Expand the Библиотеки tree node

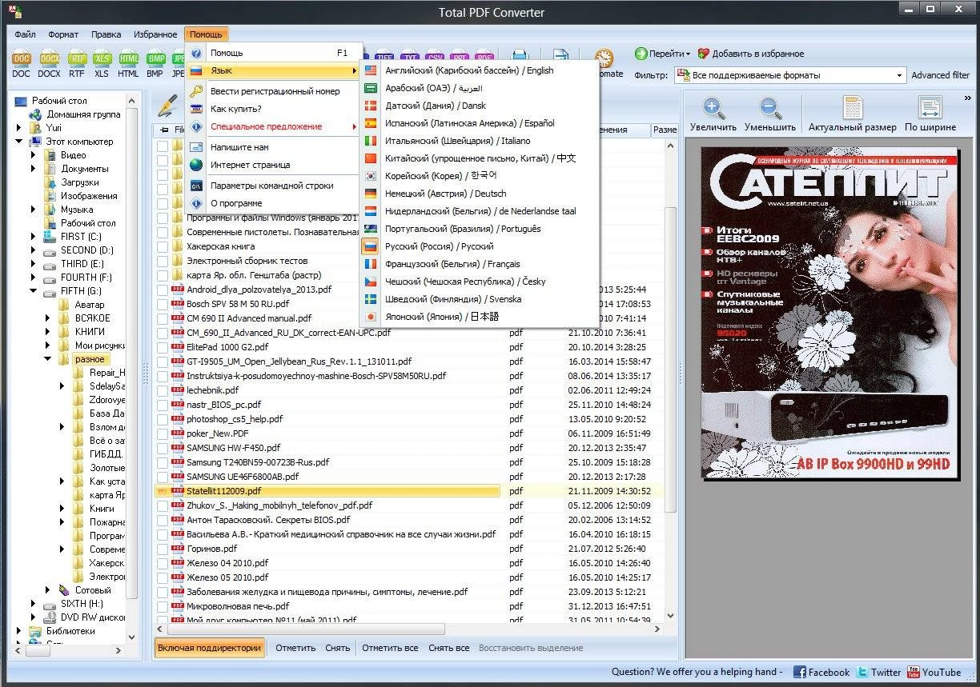19,631
